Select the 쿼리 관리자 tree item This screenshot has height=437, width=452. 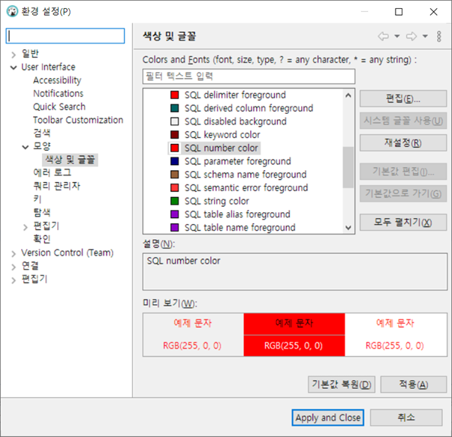click(57, 186)
